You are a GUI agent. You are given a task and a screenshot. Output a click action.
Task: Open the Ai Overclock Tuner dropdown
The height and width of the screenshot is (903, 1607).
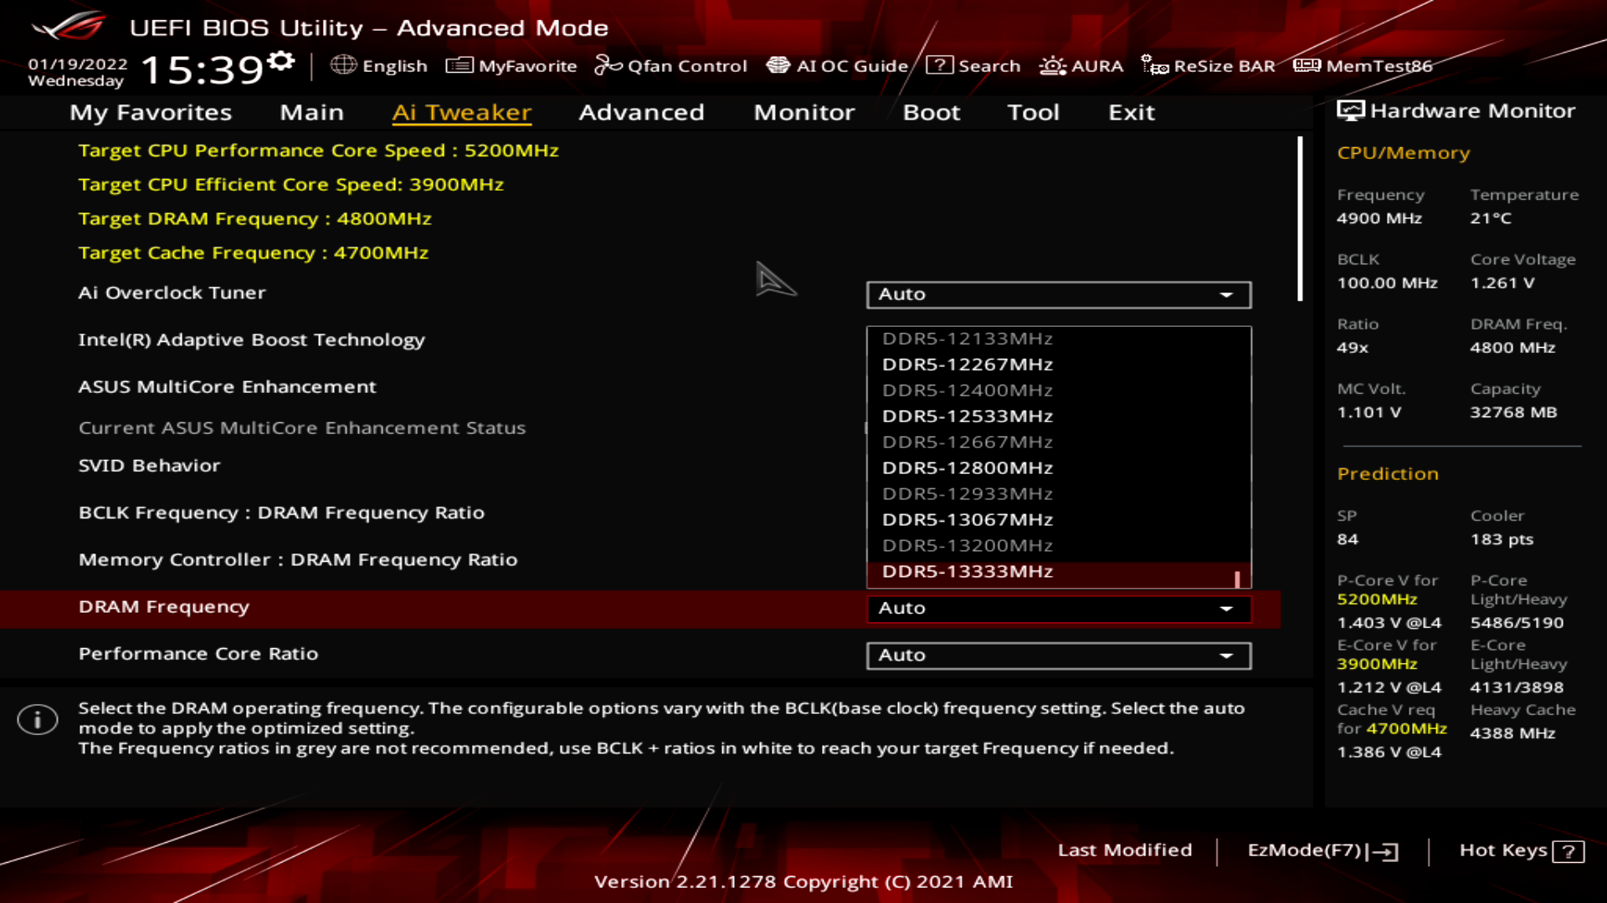(x=1057, y=294)
